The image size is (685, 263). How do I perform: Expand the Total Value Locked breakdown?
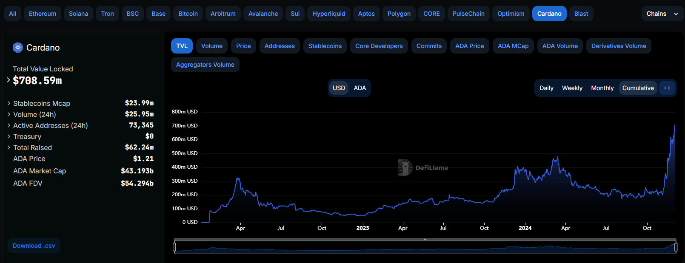[x=9, y=79]
